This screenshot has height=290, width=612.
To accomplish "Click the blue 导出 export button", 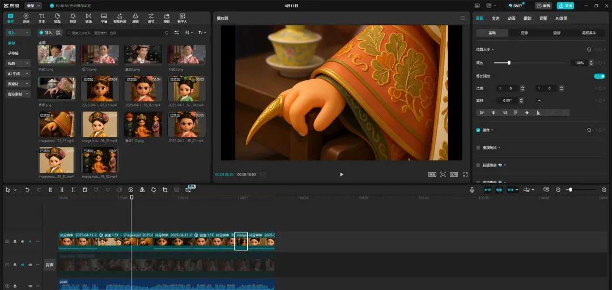I will [x=565, y=6].
